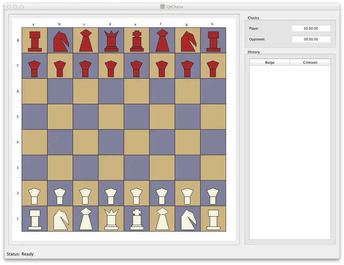Pick the crimson knight on b8
Viewport: 344px width, 265px height.
pos(60,41)
